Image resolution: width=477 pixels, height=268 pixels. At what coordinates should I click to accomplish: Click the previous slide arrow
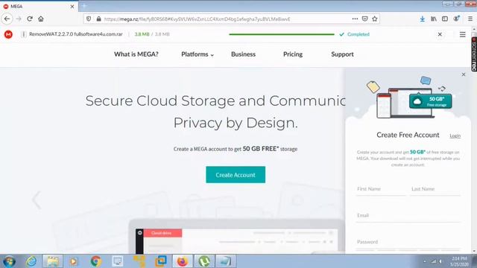pos(37,200)
